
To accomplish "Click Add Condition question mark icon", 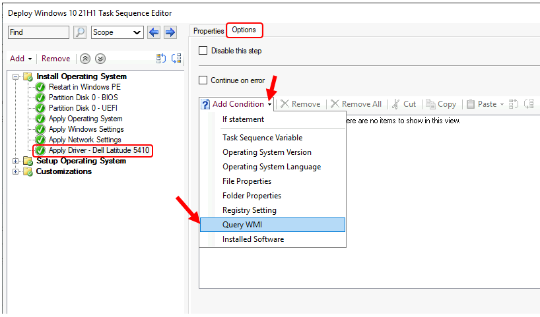I will point(205,104).
